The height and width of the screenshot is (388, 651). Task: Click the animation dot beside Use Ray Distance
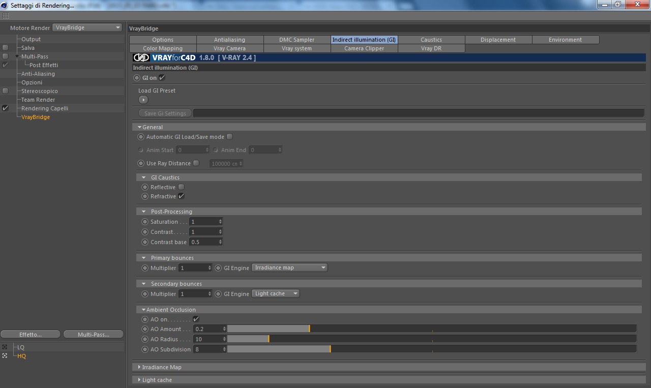[x=141, y=163]
